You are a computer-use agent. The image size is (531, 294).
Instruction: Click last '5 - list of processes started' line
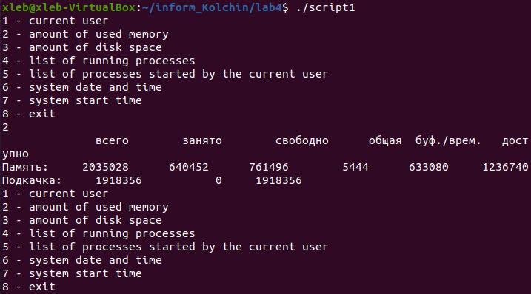[165, 247]
